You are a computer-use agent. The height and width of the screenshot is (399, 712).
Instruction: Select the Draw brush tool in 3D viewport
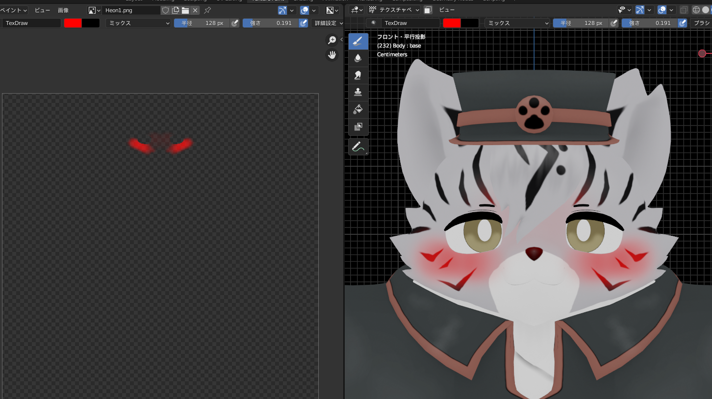click(358, 41)
